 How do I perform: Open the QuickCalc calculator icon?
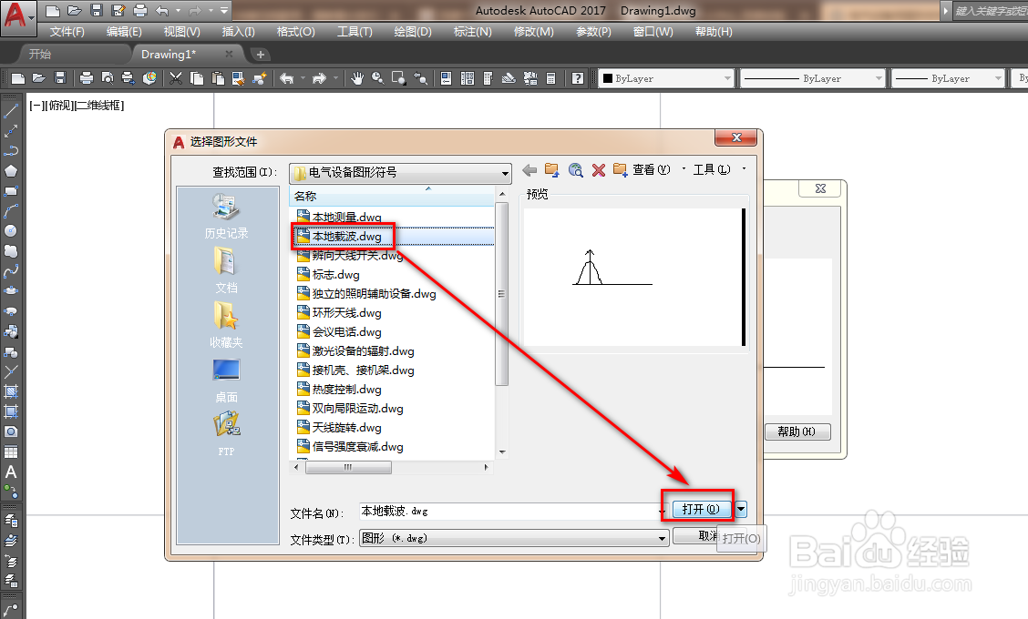pos(551,78)
